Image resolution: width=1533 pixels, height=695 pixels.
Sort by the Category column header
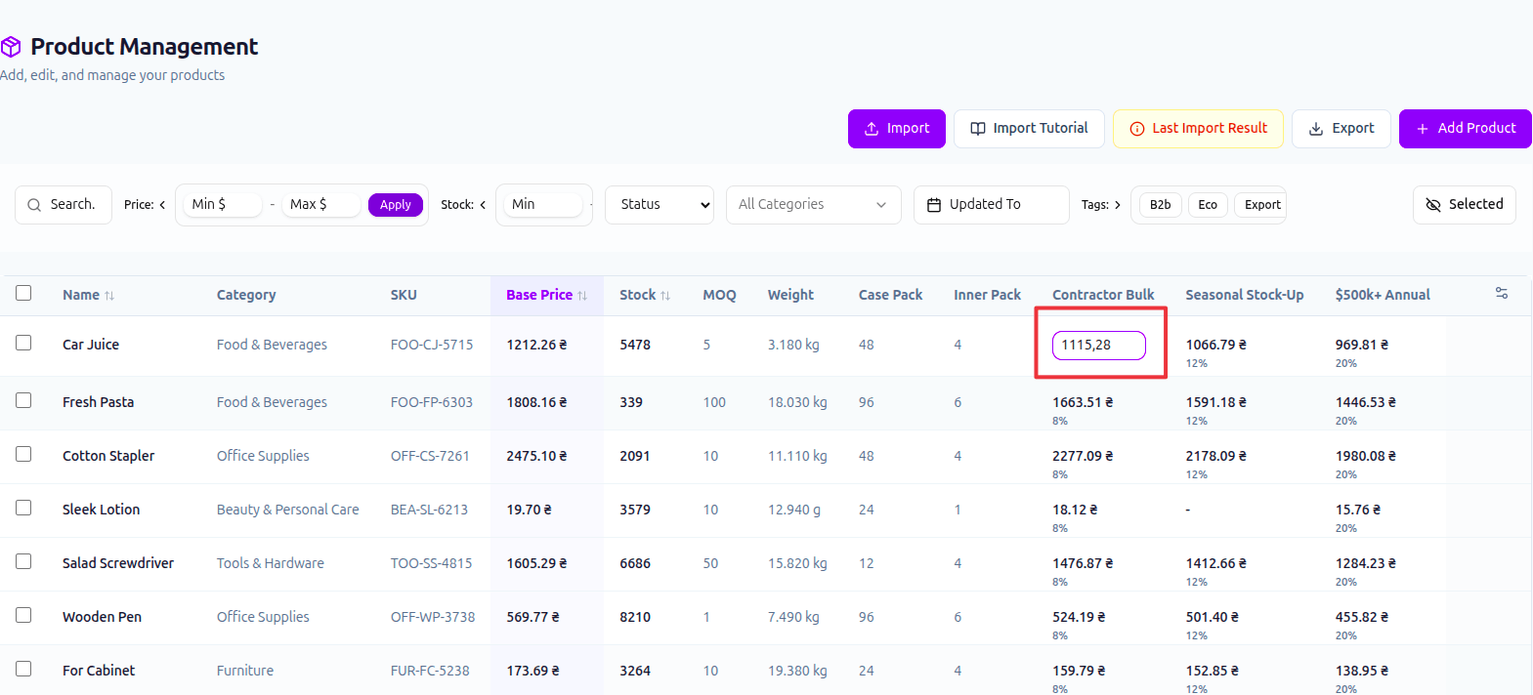pos(246,295)
